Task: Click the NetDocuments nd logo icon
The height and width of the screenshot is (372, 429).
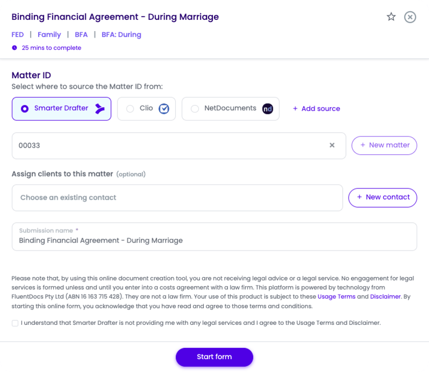Action: (x=268, y=109)
